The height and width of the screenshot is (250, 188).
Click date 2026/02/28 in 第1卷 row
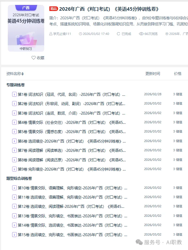click(x=153, y=94)
